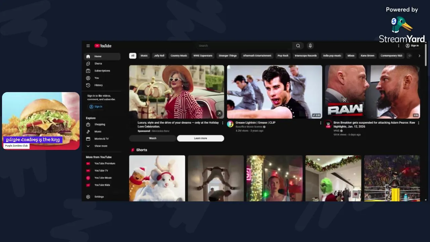The width and height of the screenshot is (430, 242).
Task: Show next filter chips with right chevron
Action: [x=419, y=56]
